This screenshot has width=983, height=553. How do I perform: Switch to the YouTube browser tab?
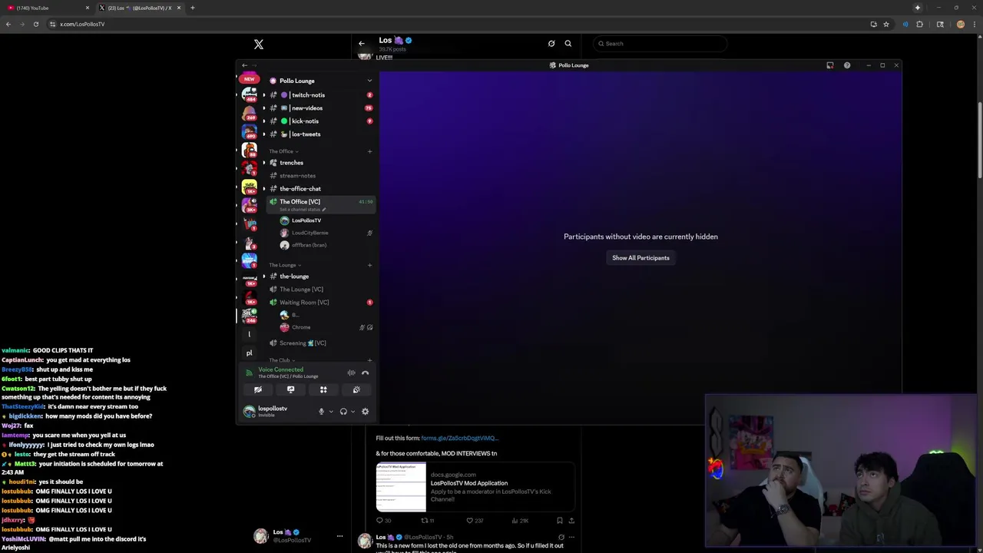point(46,8)
